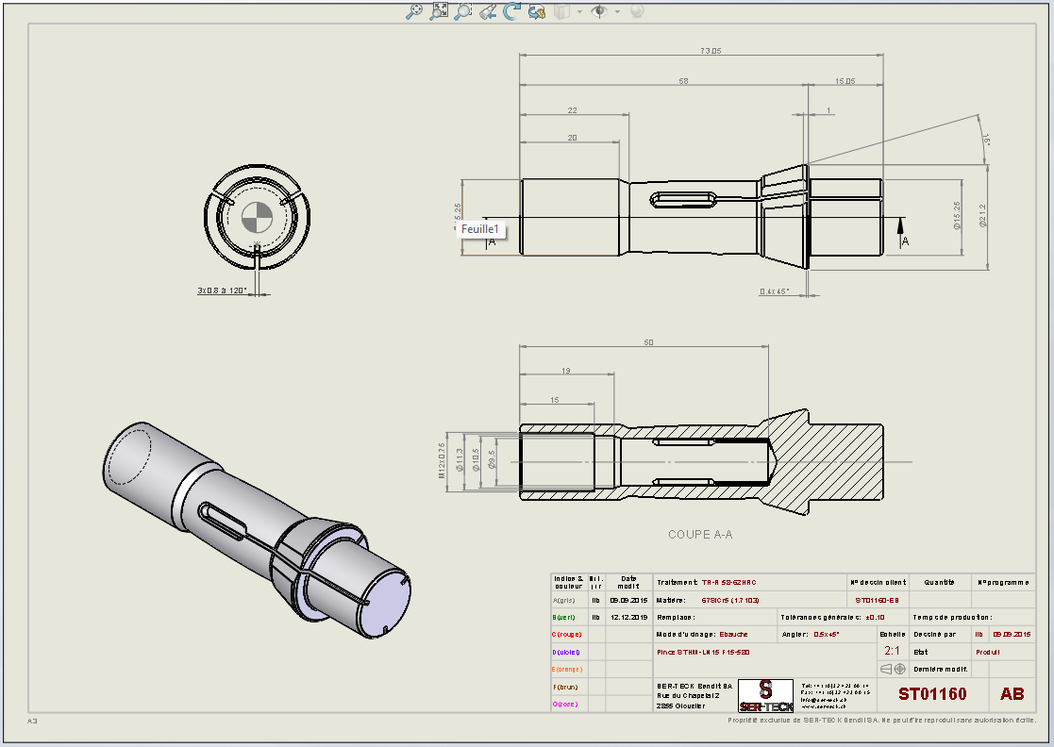Click the greyed Display Style cube icon

(562, 11)
